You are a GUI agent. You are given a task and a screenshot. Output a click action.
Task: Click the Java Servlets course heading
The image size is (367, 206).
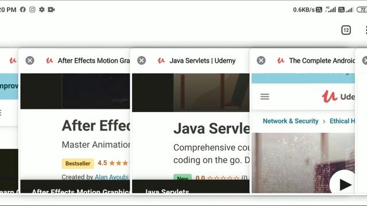tap(212, 128)
